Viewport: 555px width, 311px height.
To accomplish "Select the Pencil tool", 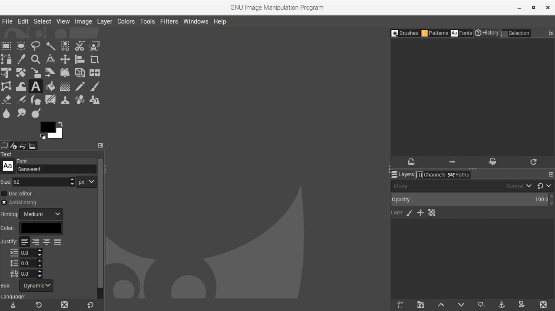I will pyautogui.click(x=80, y=87).
